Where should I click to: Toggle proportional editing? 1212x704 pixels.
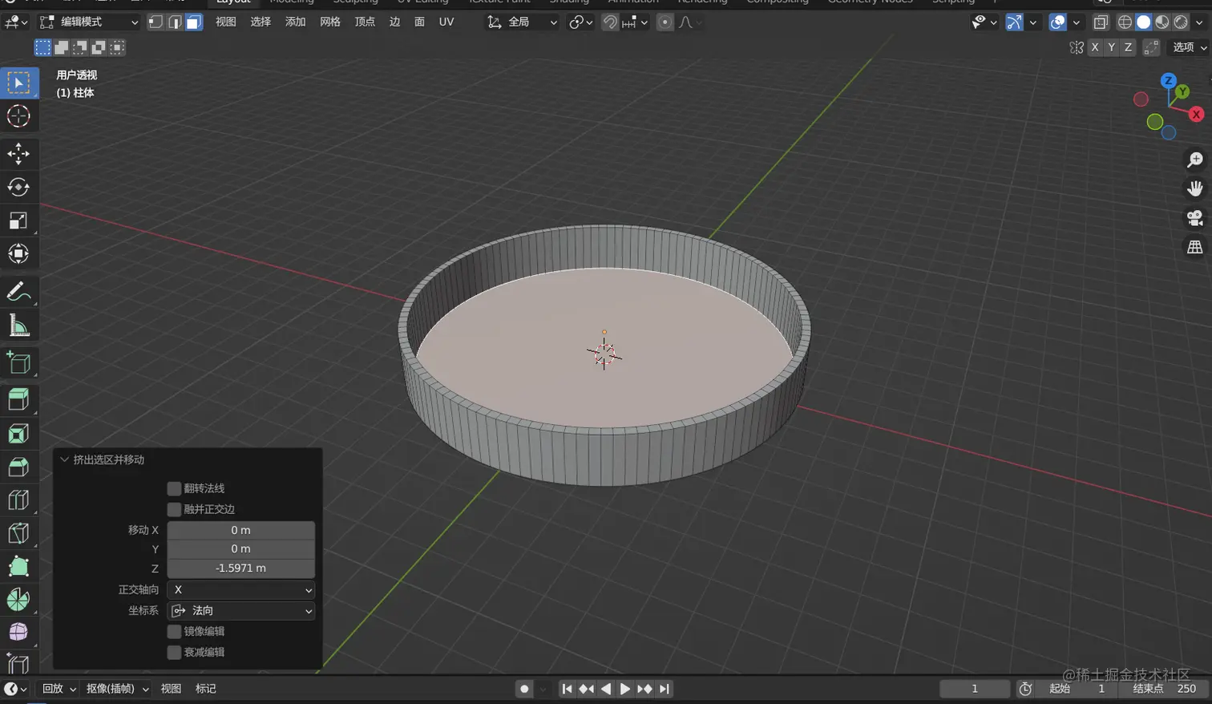[x=665, y=22]
